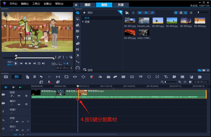The height and width of the screenshot is (137, 211).
Task: Click the import media files folder icon
Action: pyautogui.click(x=127, y=13)
